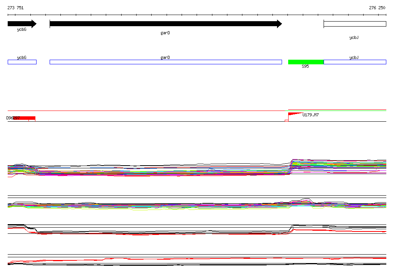Viewport: 394px width, 275px height.
Task: Click ycbG label above blue box
Action: [22, 58]
